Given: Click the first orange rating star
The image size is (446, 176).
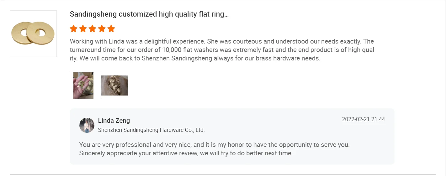Looking at the screenshot, I should pos(74,29).
